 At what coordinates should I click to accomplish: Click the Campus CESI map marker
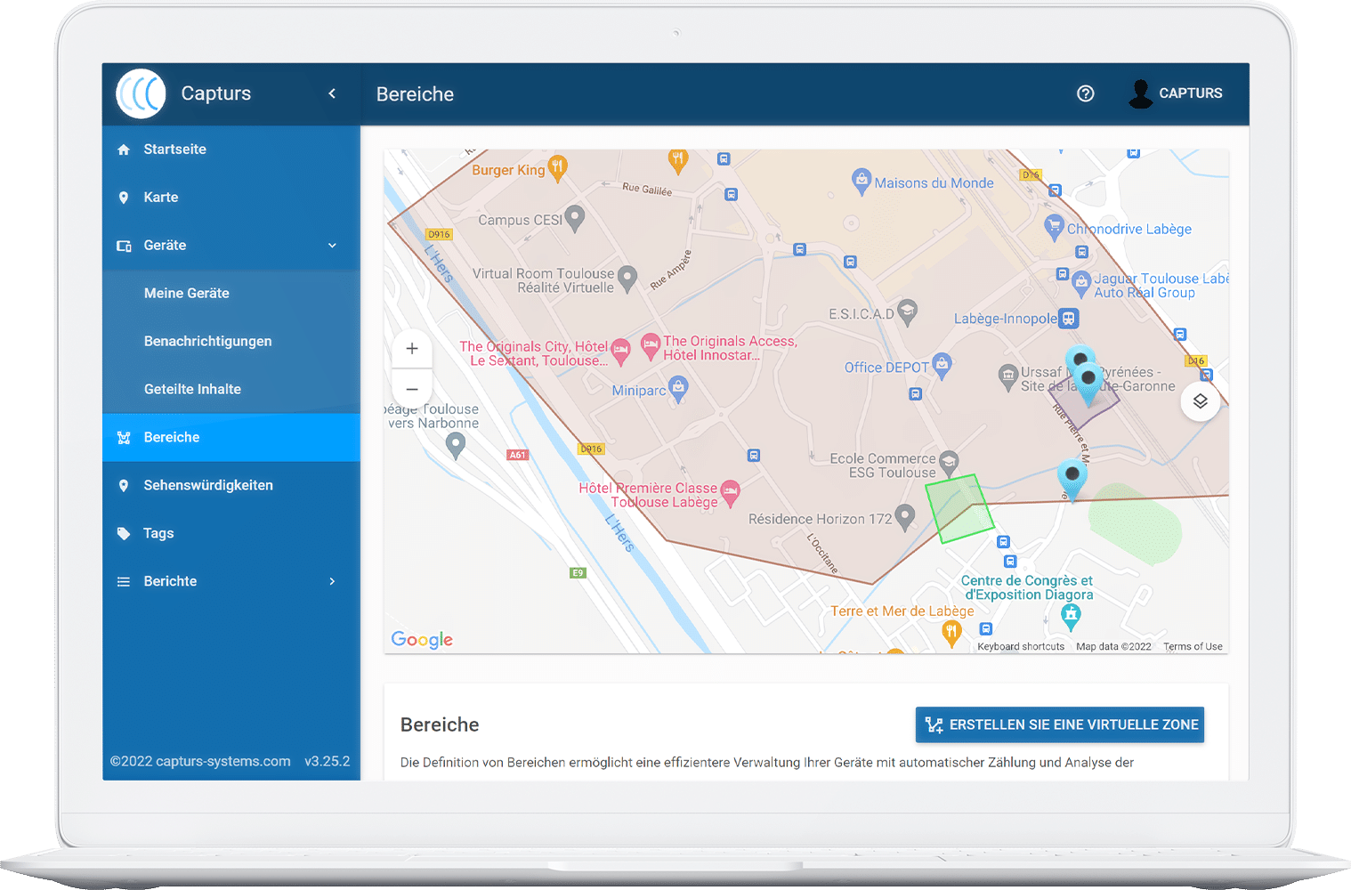pyautogui.click(x=575, y=217)
